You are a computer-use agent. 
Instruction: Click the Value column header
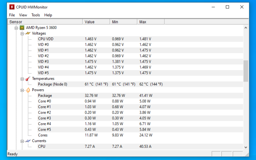coord(96,22)
